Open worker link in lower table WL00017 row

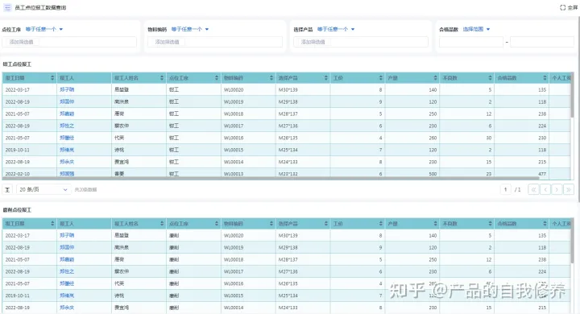coord(67,271)
